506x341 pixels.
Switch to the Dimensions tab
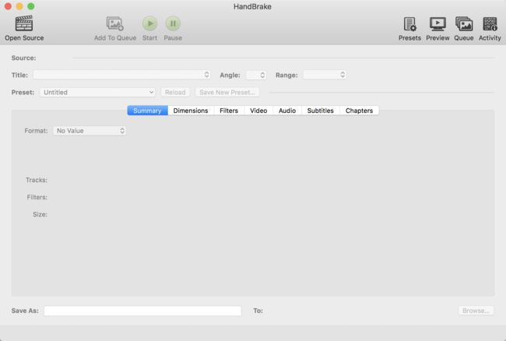(191, 111)
